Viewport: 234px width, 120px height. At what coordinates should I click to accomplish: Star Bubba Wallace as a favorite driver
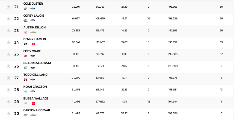pyautogui.click(x=8, y=102)
